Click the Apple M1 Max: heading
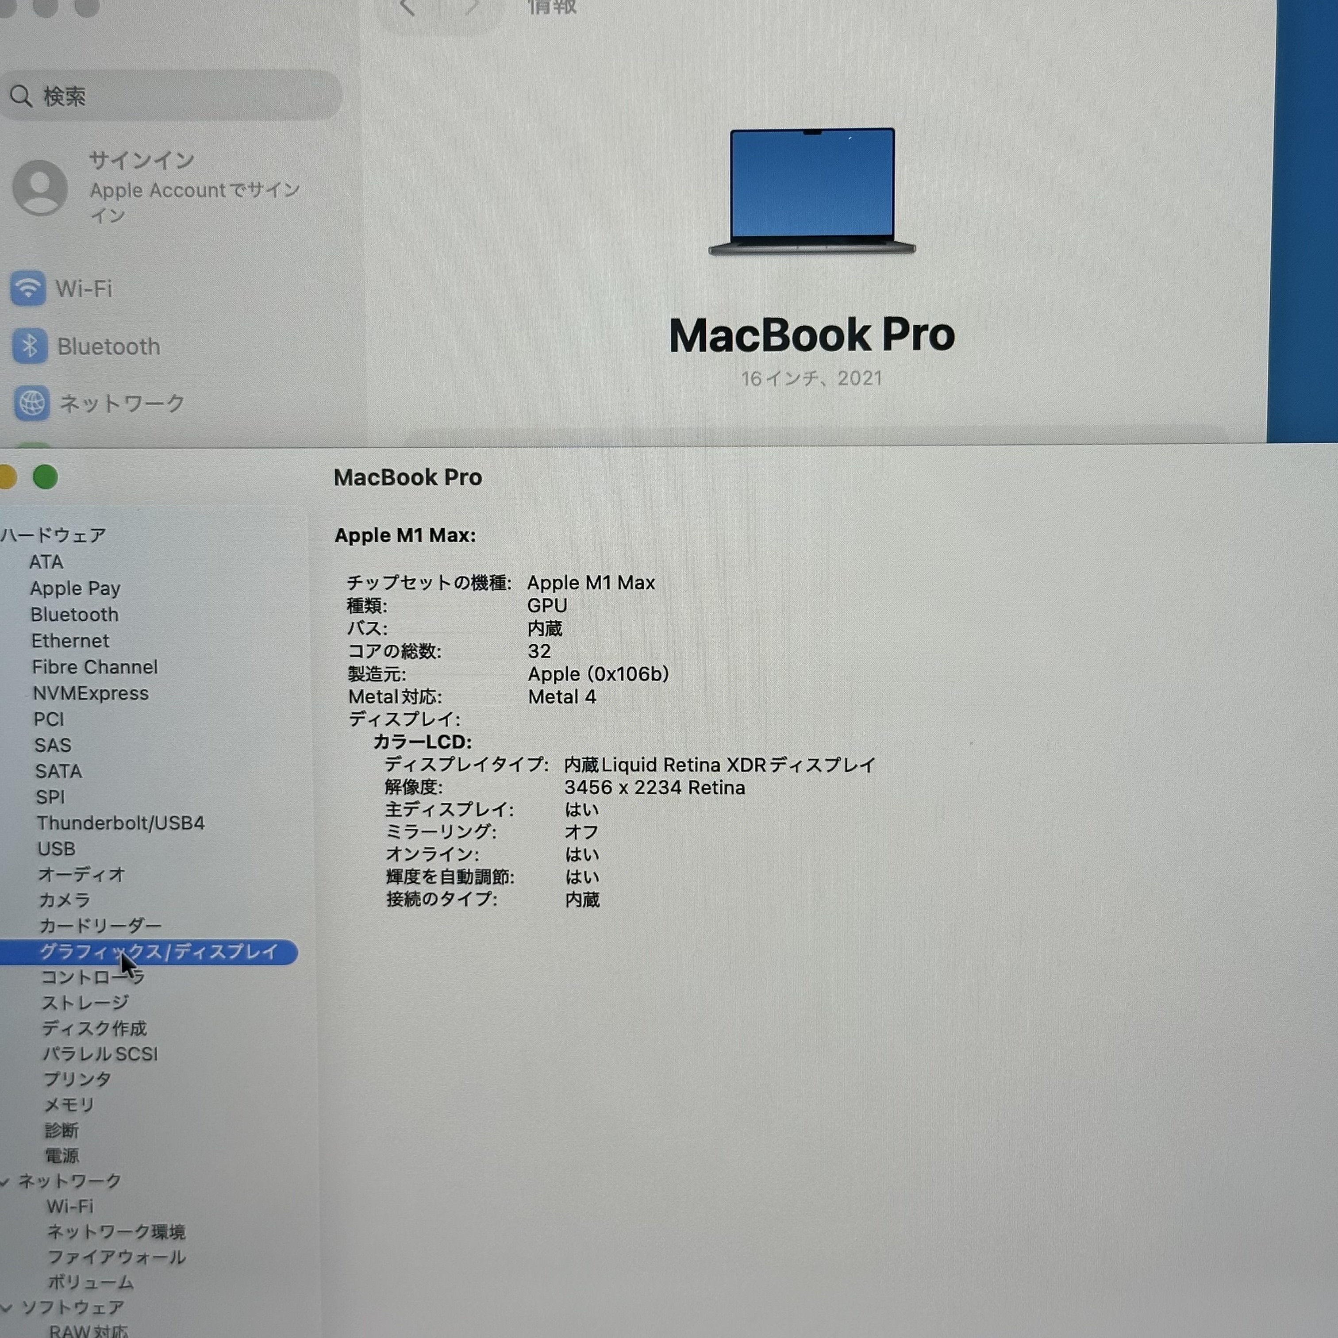This screenshot has height=1338, width=1338. (405, 535)
